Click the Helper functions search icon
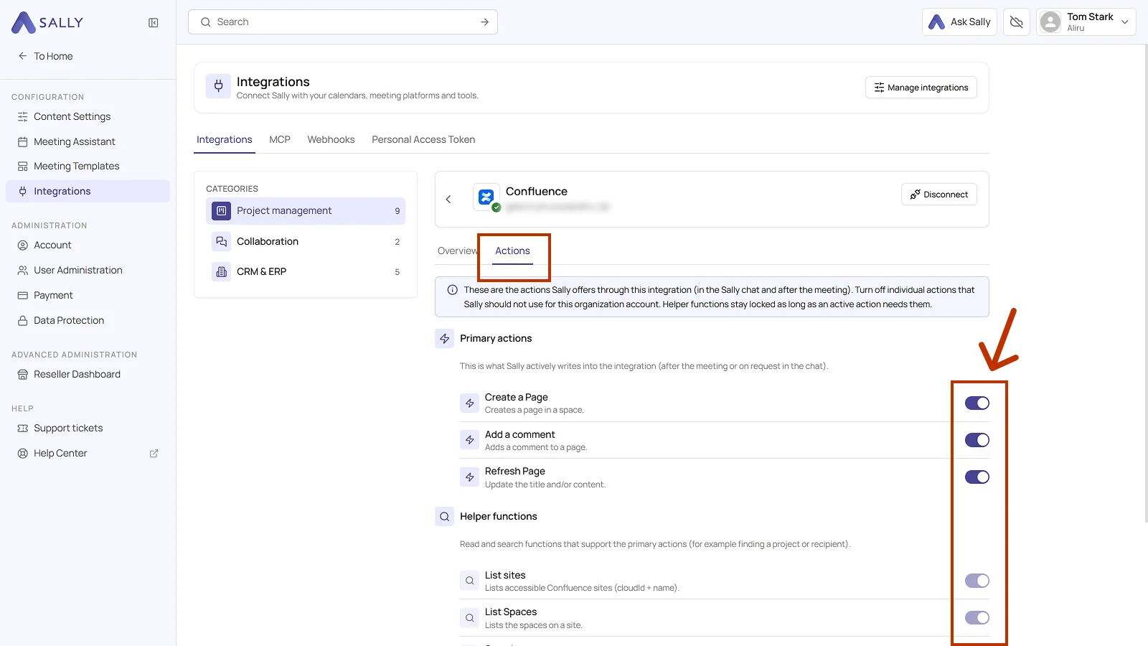Image resolution: width=1148 pixels, height=646 pixels. coord(445,517)
